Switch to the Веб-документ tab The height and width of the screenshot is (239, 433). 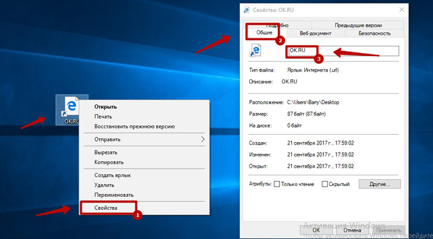(x=315, y=33)
